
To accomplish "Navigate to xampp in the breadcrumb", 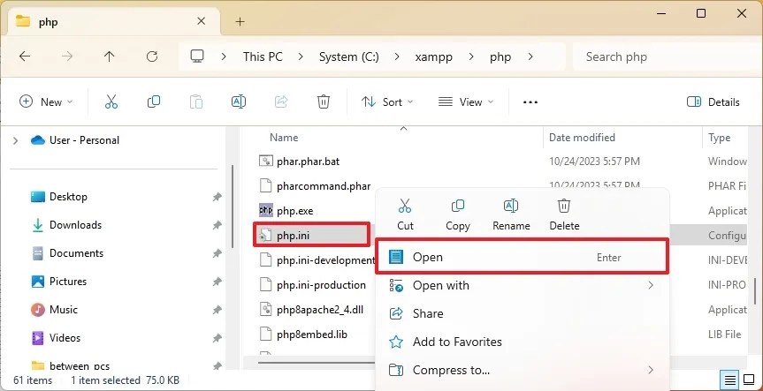I will 433,56.
